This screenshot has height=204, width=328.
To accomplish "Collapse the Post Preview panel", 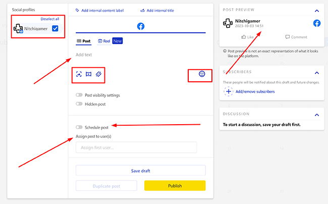I will pos(316,10).
